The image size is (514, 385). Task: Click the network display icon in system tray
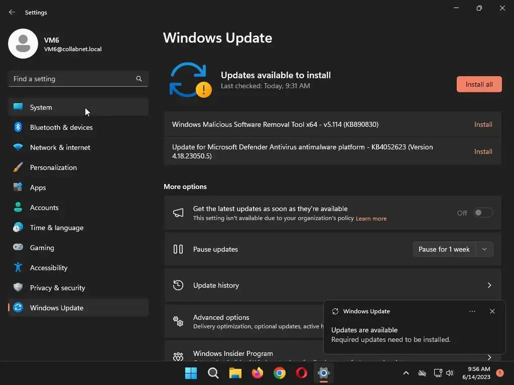click(438, 373)
